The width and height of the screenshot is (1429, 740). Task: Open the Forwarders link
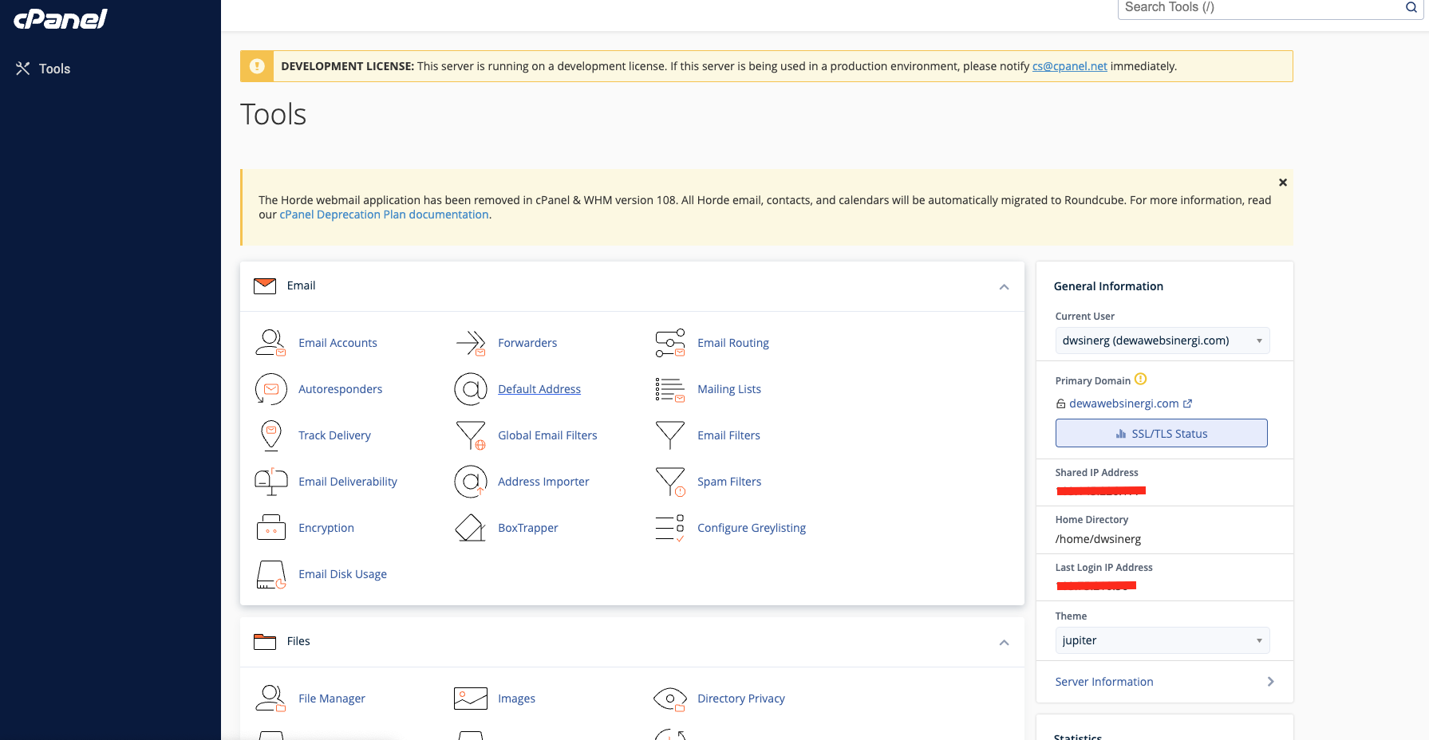(527, 343)
